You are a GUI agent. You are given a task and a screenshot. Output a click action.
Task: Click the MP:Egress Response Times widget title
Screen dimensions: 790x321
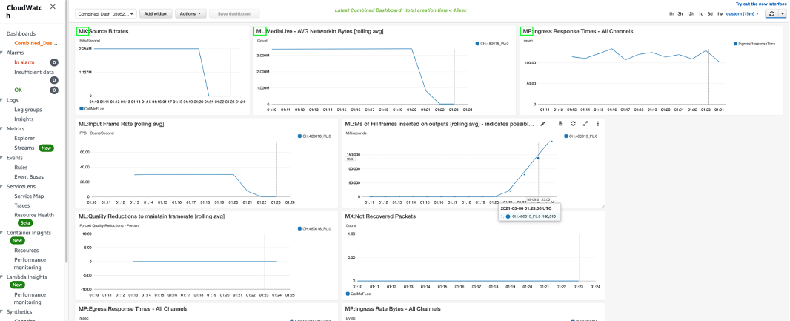133,308
